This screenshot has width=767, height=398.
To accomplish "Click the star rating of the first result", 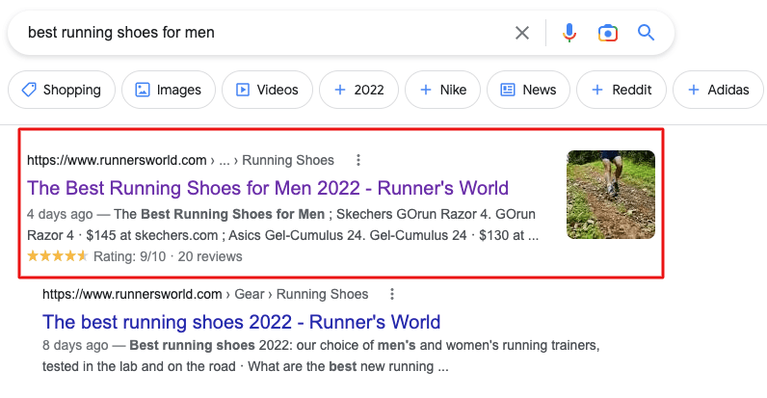I will click(x=57, y=255).
